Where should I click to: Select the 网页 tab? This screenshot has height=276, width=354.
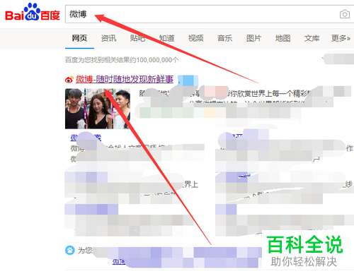(79, 38)
